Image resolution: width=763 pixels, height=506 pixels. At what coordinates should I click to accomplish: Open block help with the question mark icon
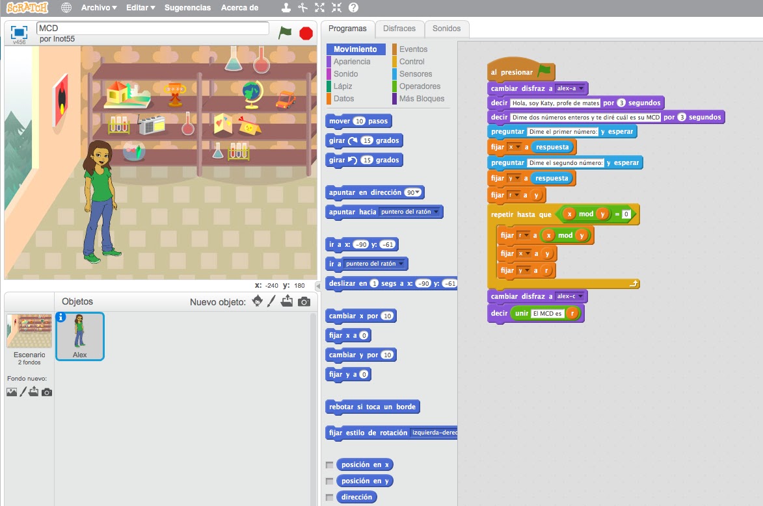353,8
